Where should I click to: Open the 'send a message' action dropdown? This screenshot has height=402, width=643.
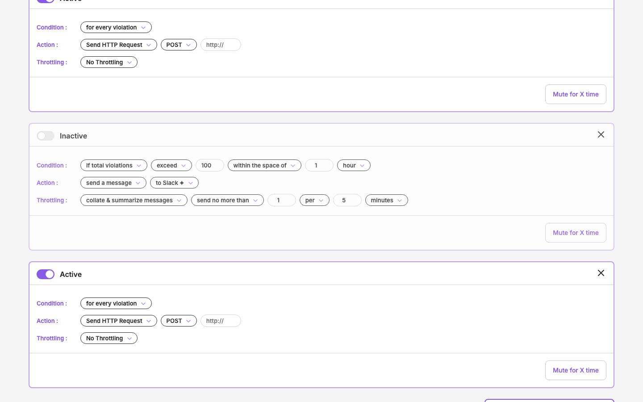click(113, 183)
